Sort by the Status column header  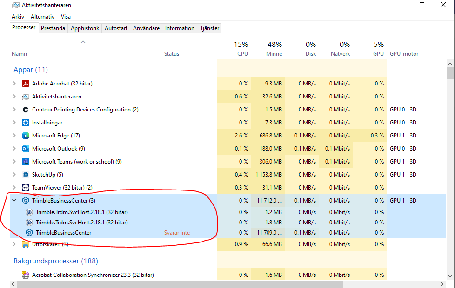click(x=189, y=50)
